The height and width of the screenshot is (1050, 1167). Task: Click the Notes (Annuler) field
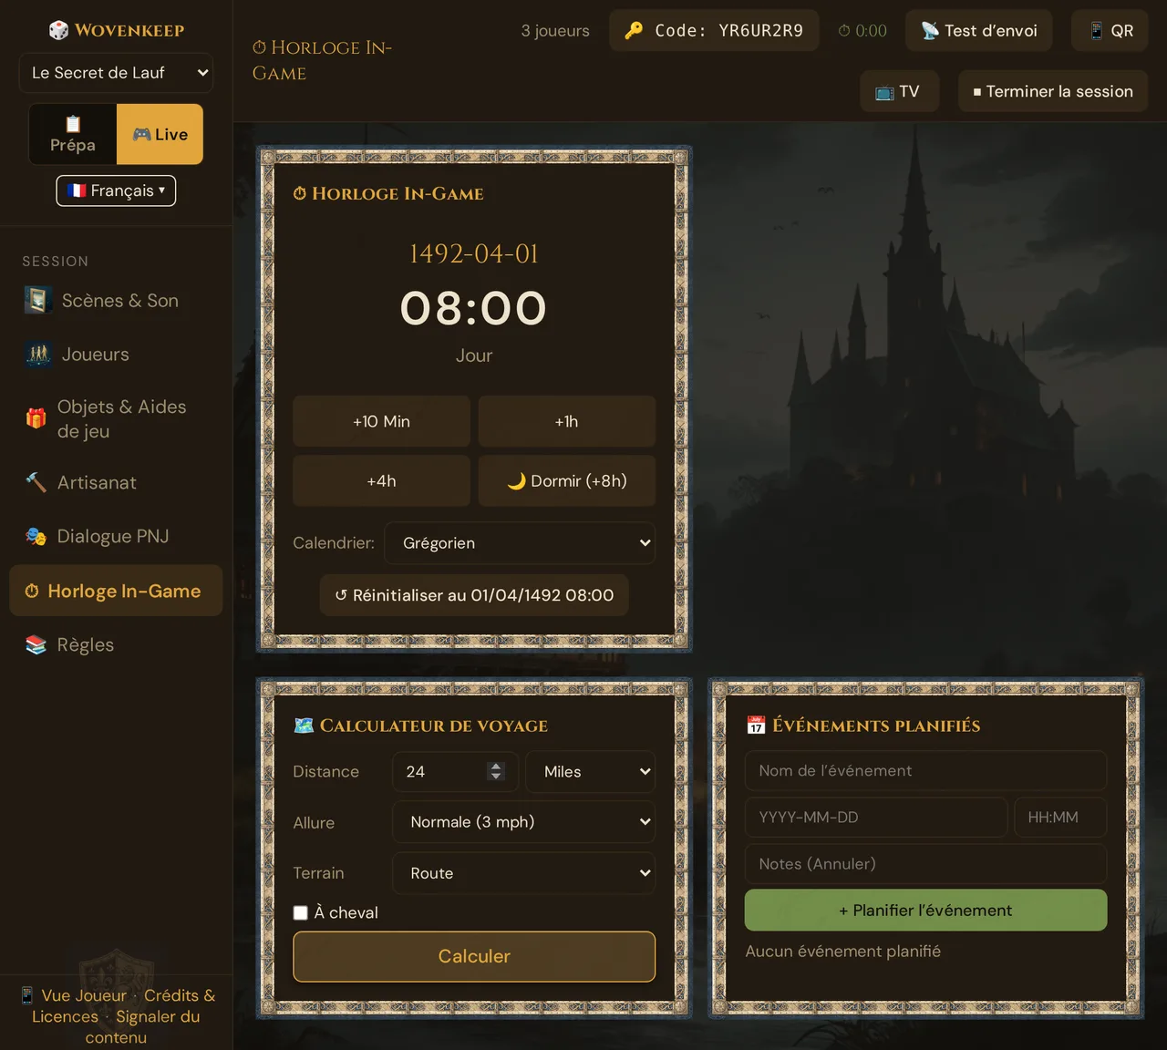coord(925,864)
